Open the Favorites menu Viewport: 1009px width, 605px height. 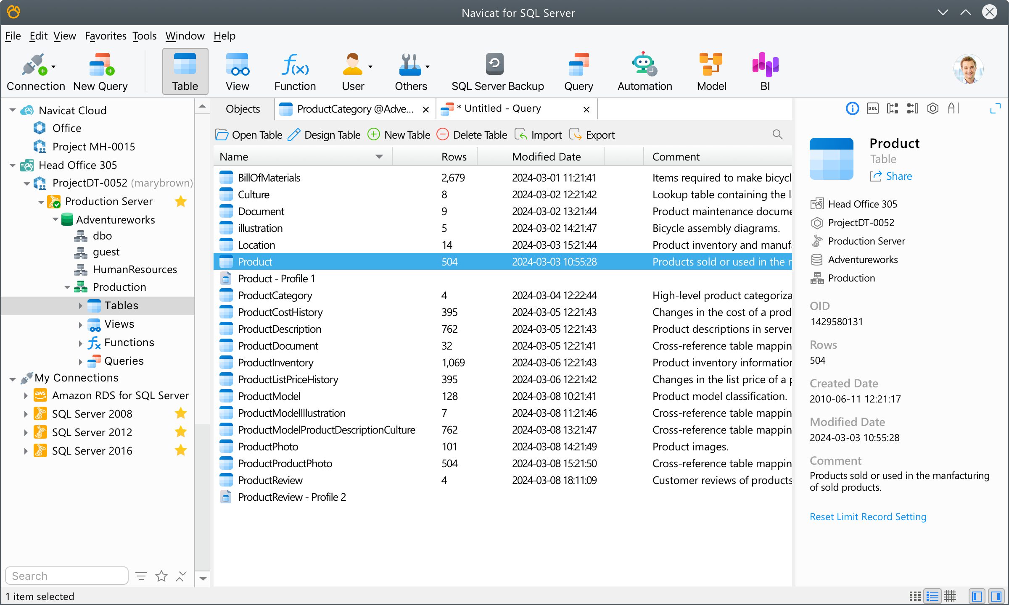point(105,36)
